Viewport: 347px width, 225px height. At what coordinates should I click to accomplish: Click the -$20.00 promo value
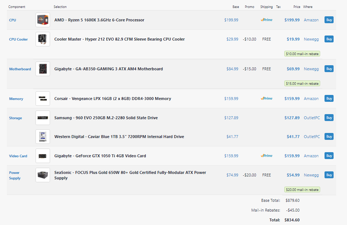[249, 175]
